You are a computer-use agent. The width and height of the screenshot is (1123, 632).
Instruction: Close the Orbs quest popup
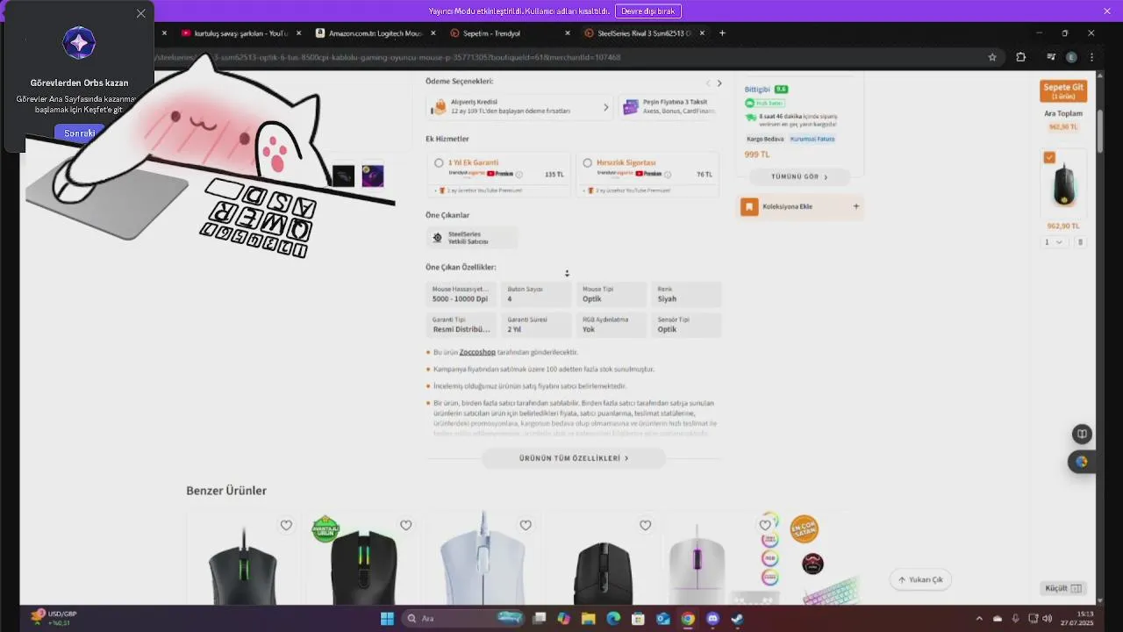click(x=140, y=13)
